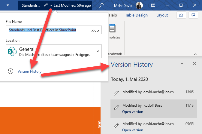Close the Version History pane
The height and width of the screenshot is (134, 202).
(x=194, y=63)
